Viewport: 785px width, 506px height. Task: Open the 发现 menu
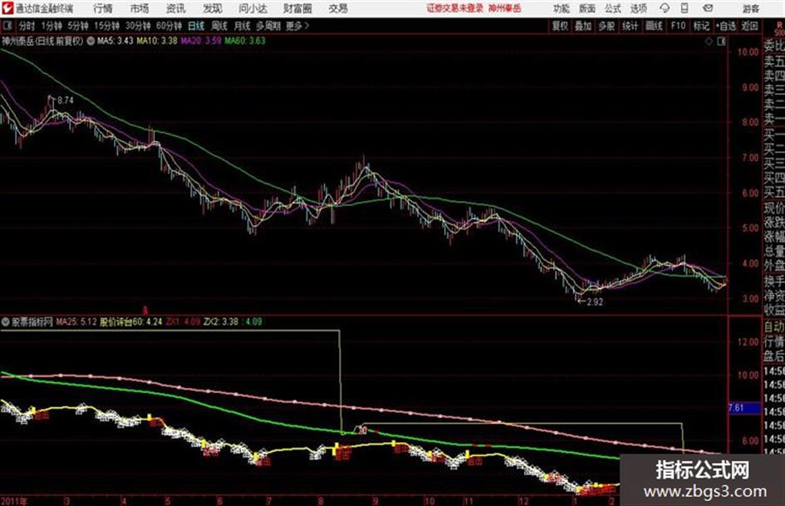pos(213,8)
